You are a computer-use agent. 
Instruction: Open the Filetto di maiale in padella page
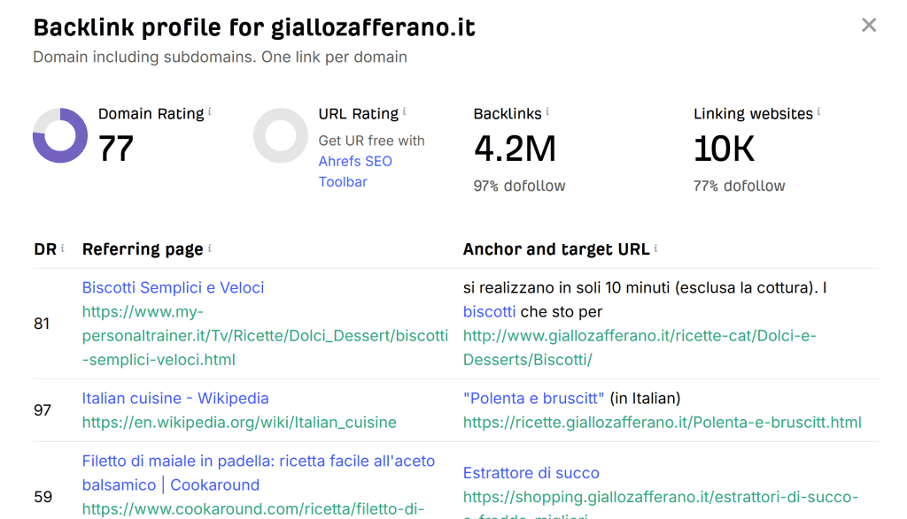(258, 473)
